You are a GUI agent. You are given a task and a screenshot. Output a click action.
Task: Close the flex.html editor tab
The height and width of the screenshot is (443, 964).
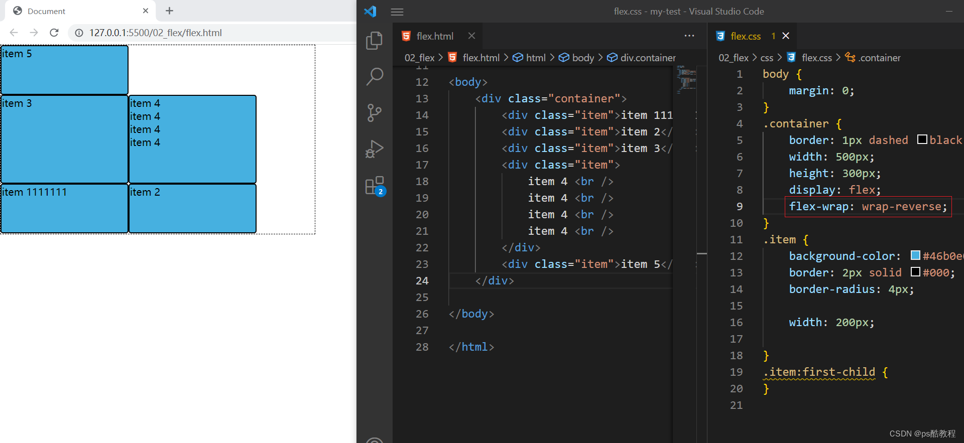click(471, 36)
